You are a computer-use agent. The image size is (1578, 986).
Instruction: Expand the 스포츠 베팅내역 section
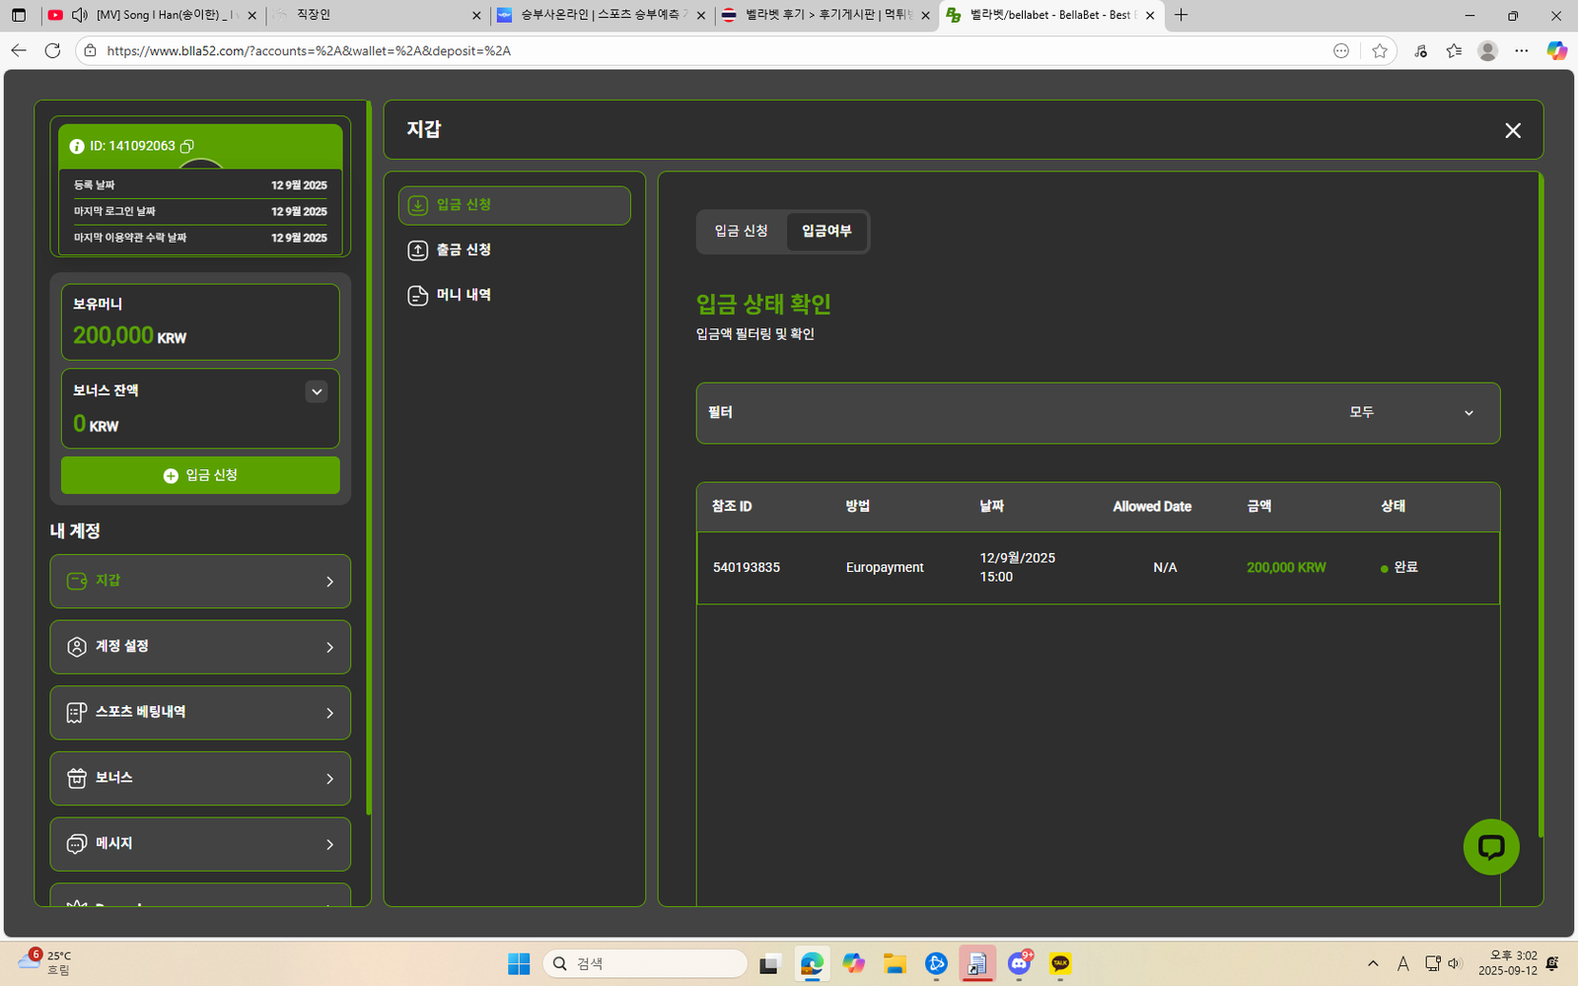pos(200,713)
